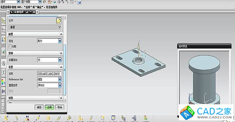This screenshot has height=122, width=235.
Task: Click the dialog's vertical scrollbar thumb
Action: pyautogui.click(x=65, y=70)
